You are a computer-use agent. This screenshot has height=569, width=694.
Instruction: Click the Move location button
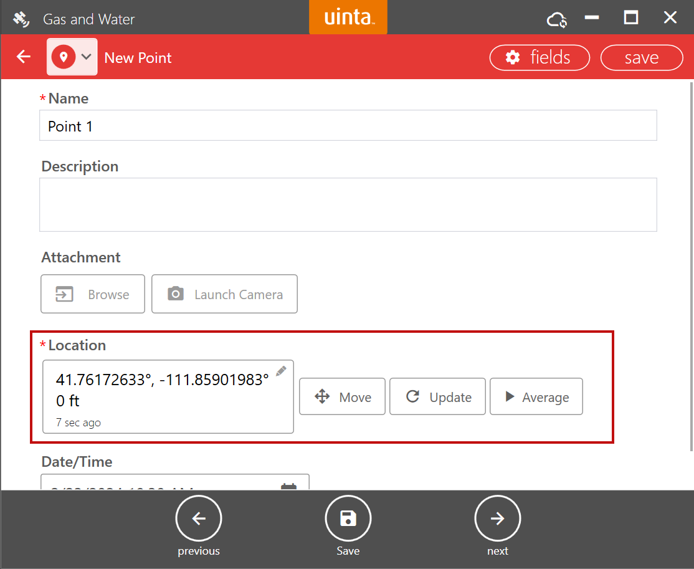(342, 397)
